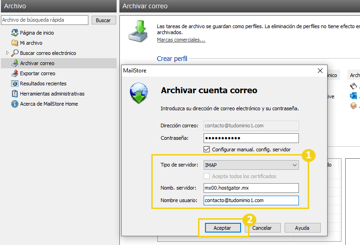Click the Aceptar button

point(223,228)
